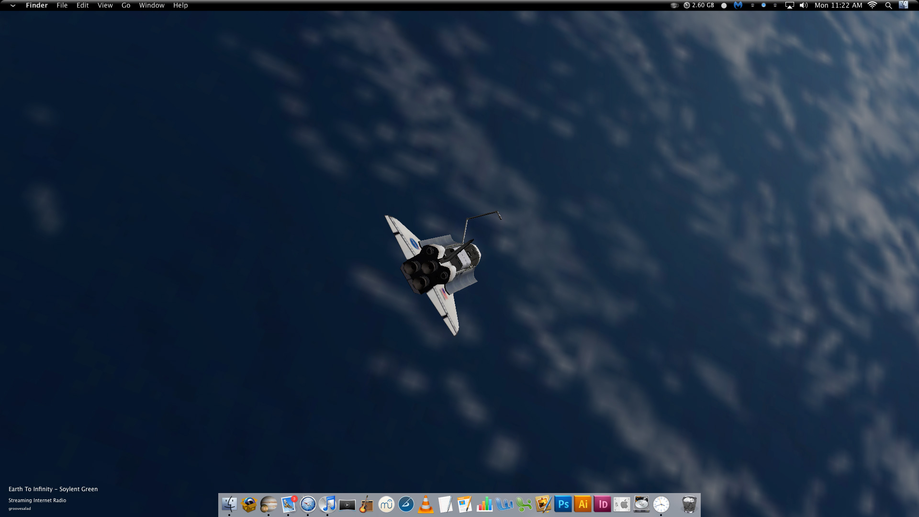Open Adobe InDesign dock icon

(x=602, y=504)
